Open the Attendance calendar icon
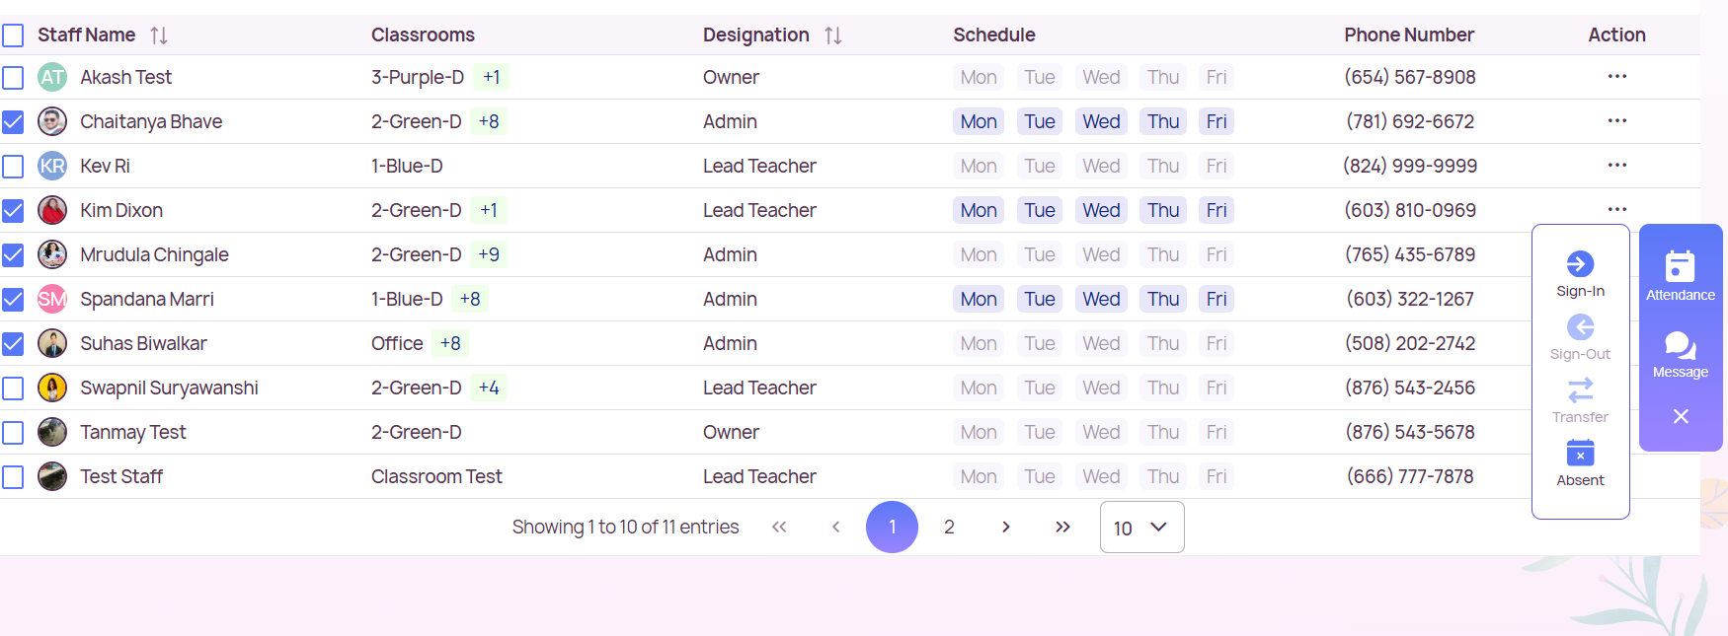 coord(1680,266)
